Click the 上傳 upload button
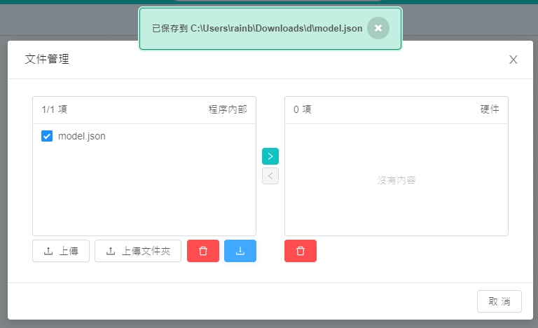 (x=61, y=251)
